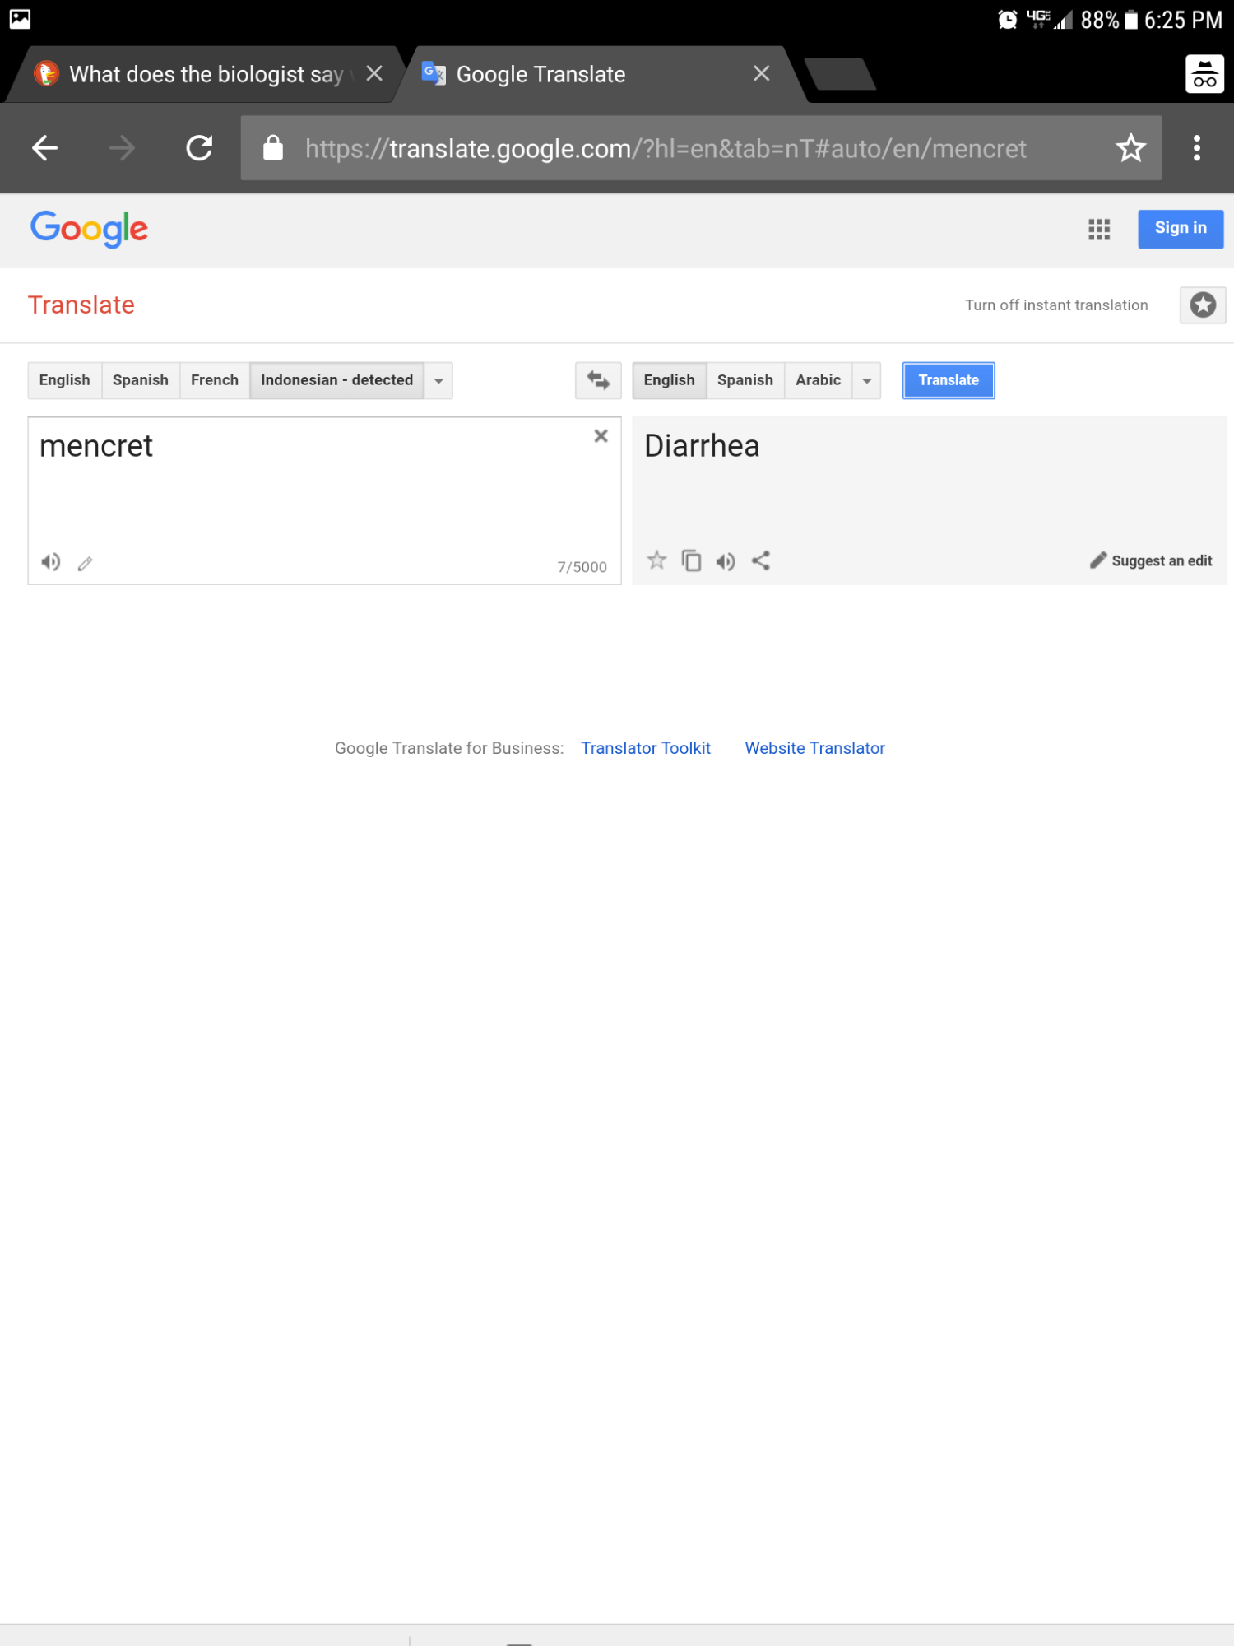Expand the source language dropdown arrow
The height and width of the screenshot is (1646, 1234).
[438, 380]
